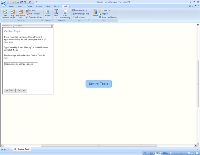Image resolution: width=200 pixels, height=155 pixels.
Task: Open Help group dialog launcher
Action: [89, 20]
